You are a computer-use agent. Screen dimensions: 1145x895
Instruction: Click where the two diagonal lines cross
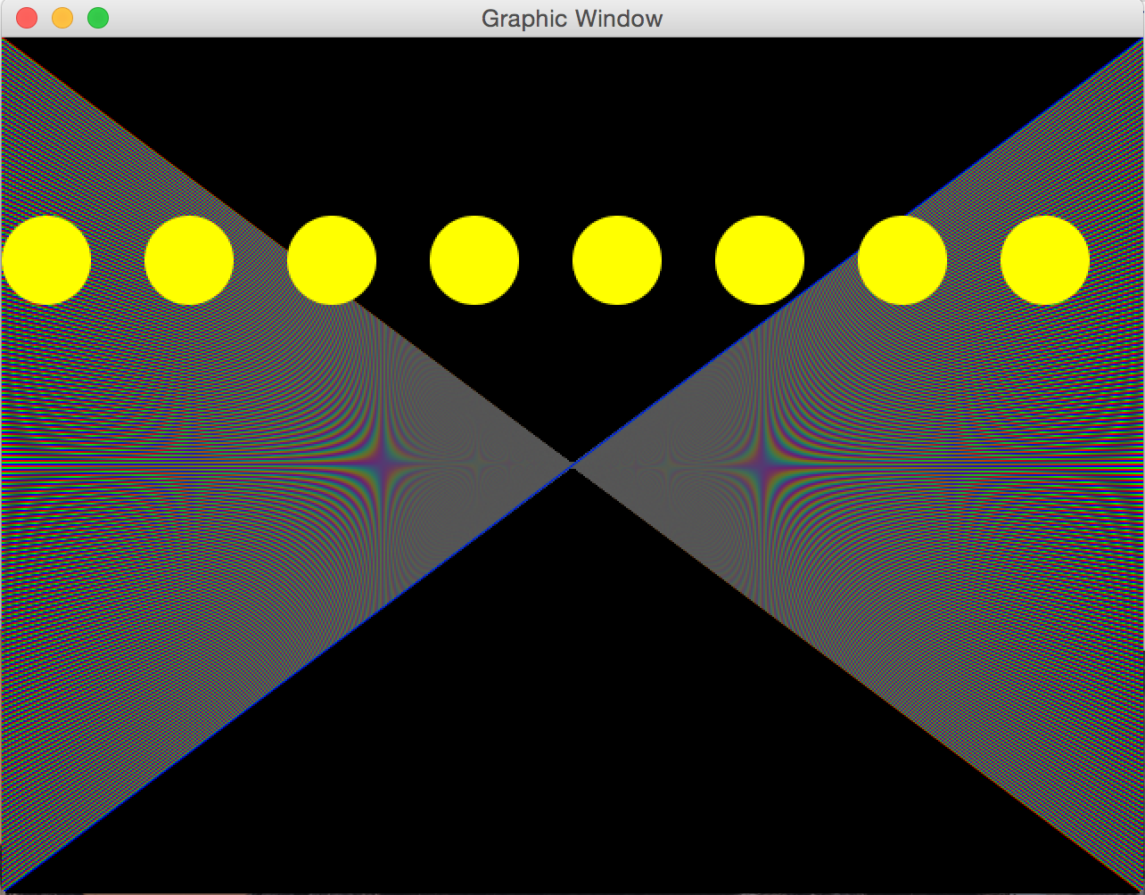572,464
